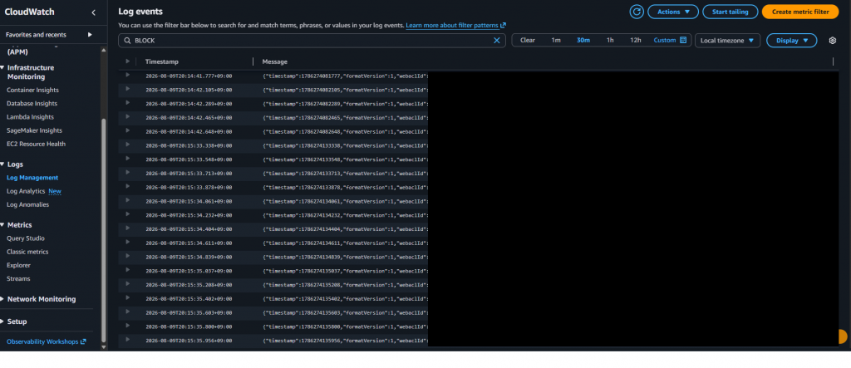This screenshot has height=368, width=851.
Task: Expand log event at 20:15:33.338
Action: (127, 145)
